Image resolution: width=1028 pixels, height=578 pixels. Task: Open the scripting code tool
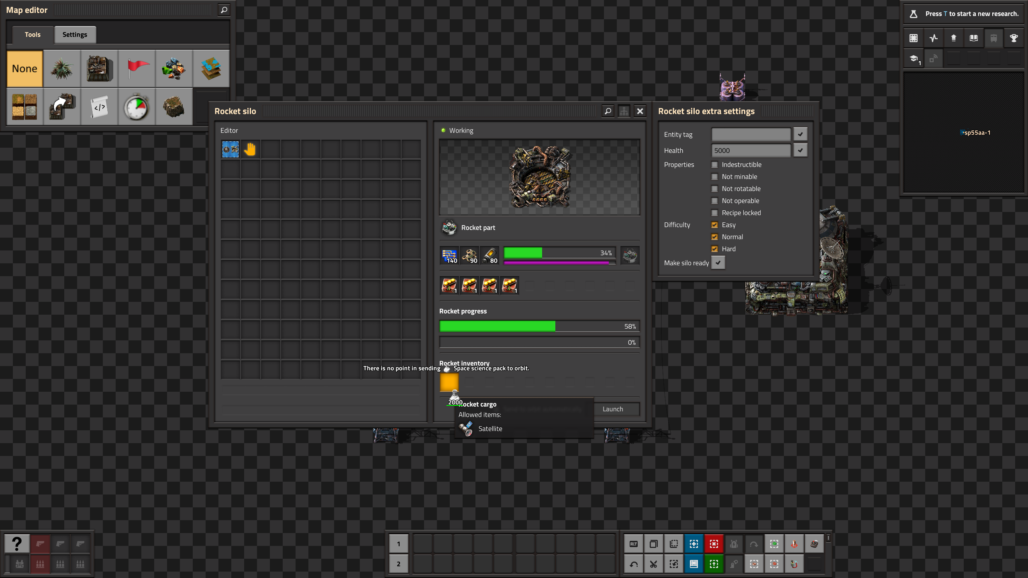(99, 107)
